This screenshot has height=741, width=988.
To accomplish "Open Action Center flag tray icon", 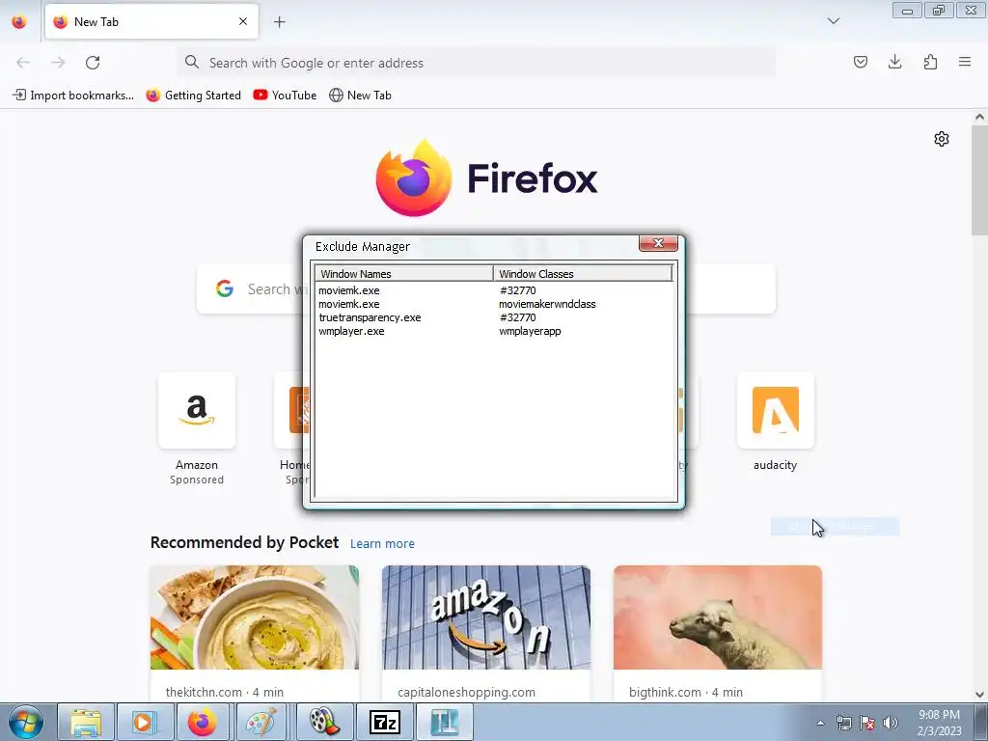I will 867,723.
